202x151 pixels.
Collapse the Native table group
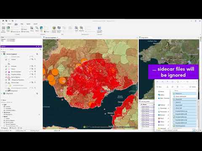click(x=3, y=117)
